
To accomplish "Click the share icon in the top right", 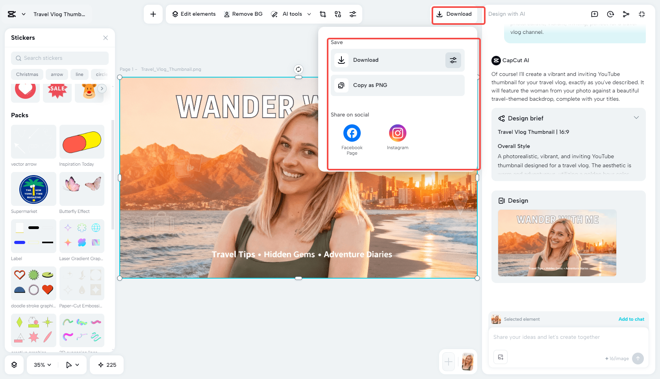I will [x=626, y=14].
